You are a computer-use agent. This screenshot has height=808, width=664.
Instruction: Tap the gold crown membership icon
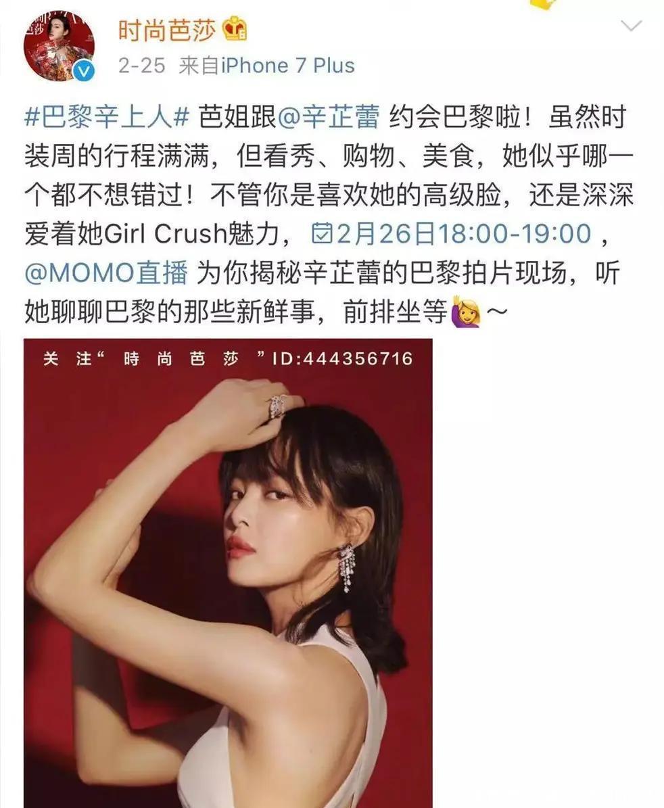(x=235, y=29)
